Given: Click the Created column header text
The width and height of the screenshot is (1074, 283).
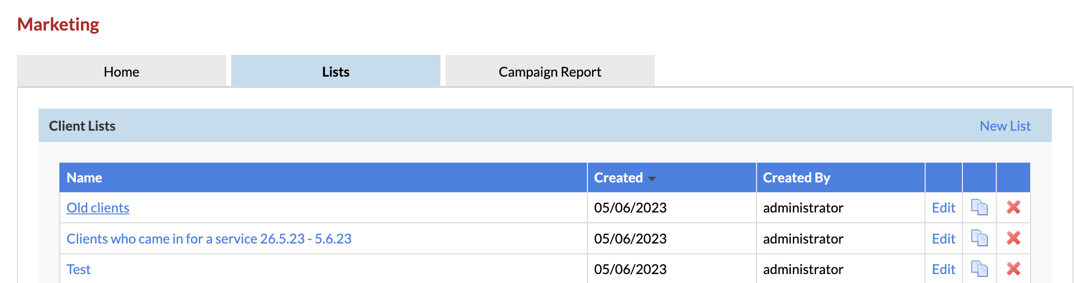Looking at the screenshot, I should pos(618,178).
